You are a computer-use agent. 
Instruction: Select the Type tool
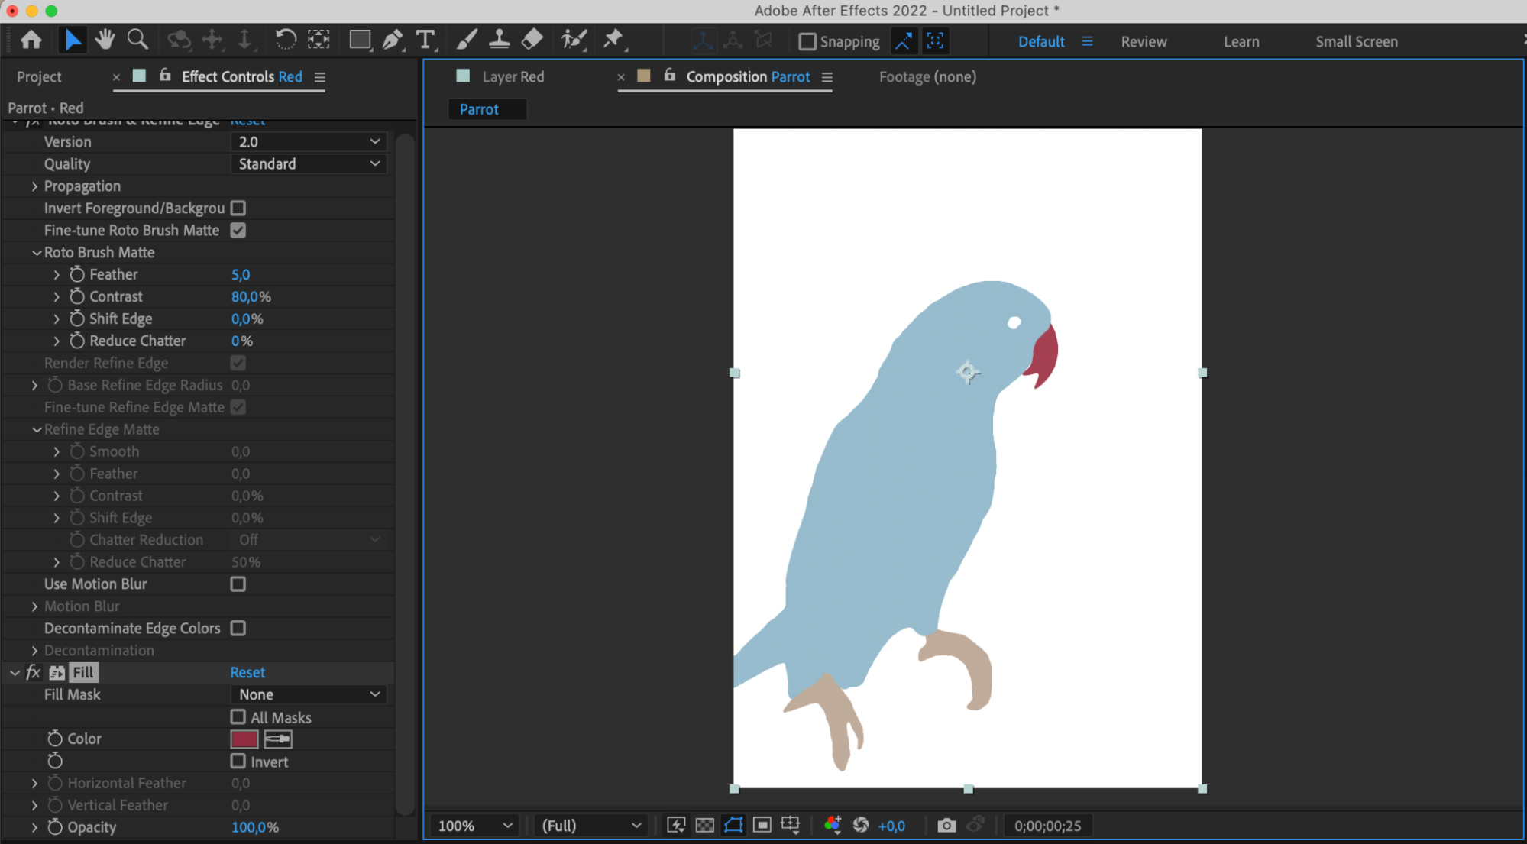point(425,40)
